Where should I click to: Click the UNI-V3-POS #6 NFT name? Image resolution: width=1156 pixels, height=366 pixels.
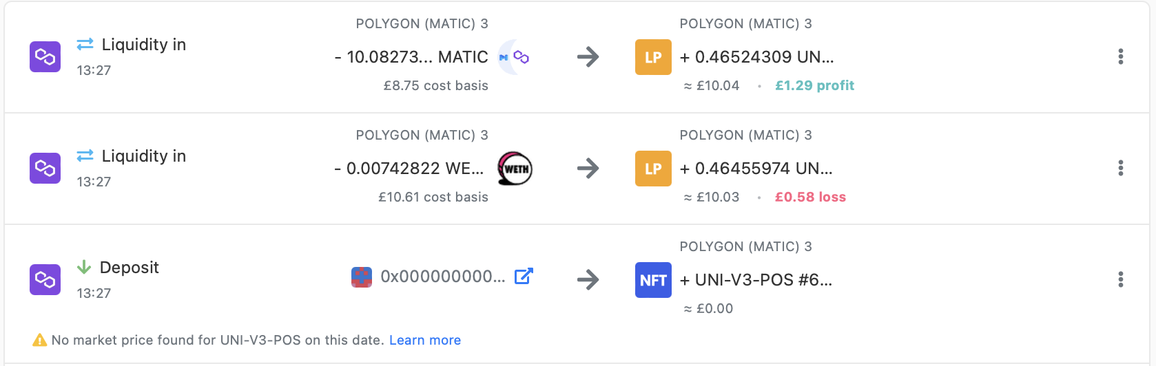(763, 280)
